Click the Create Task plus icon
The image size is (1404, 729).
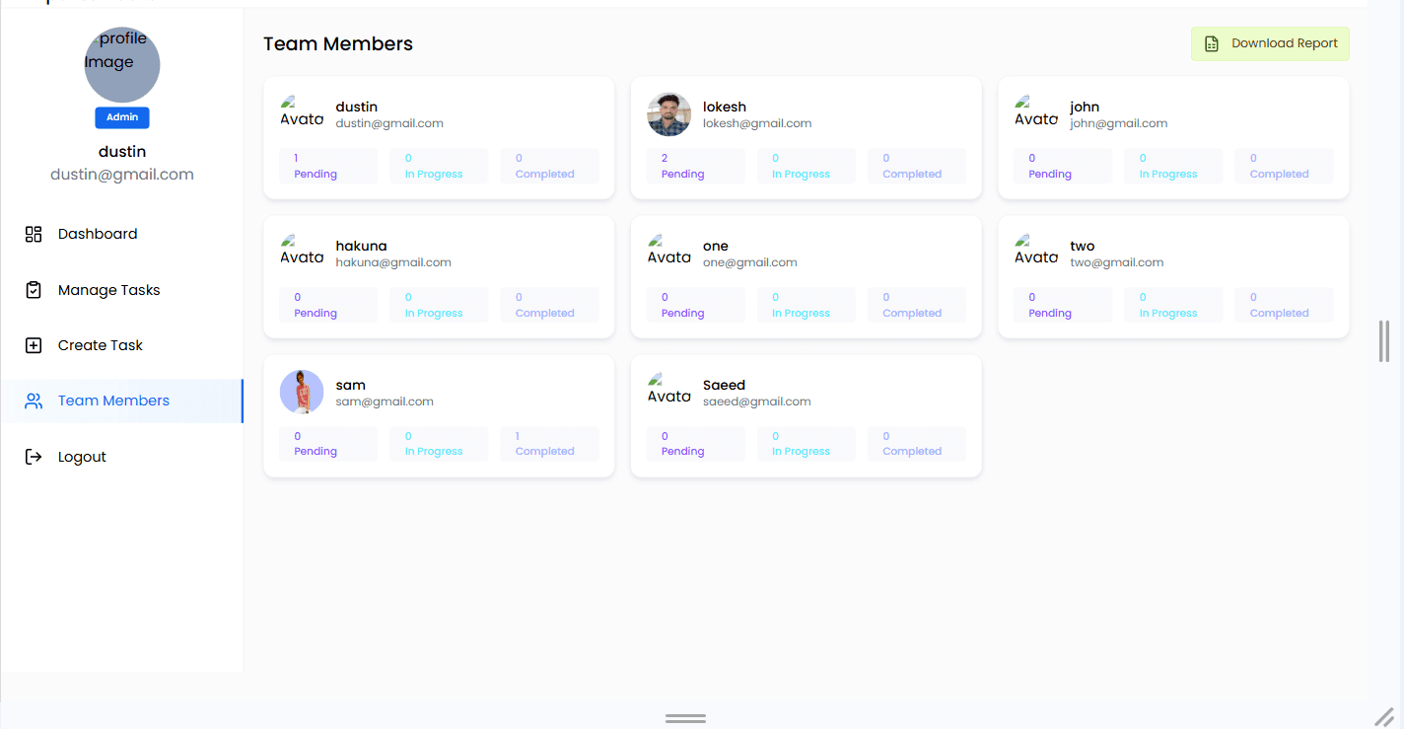click(x=34, y=345)
